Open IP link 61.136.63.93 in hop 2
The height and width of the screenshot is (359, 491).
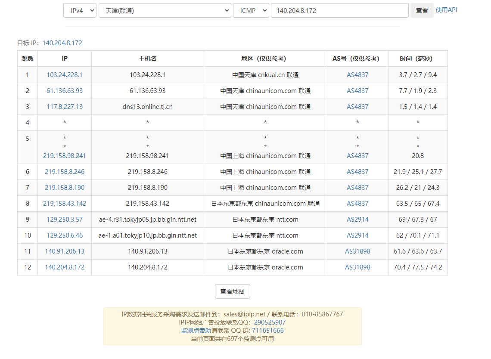pyautogui.click(x=65, y=91)
